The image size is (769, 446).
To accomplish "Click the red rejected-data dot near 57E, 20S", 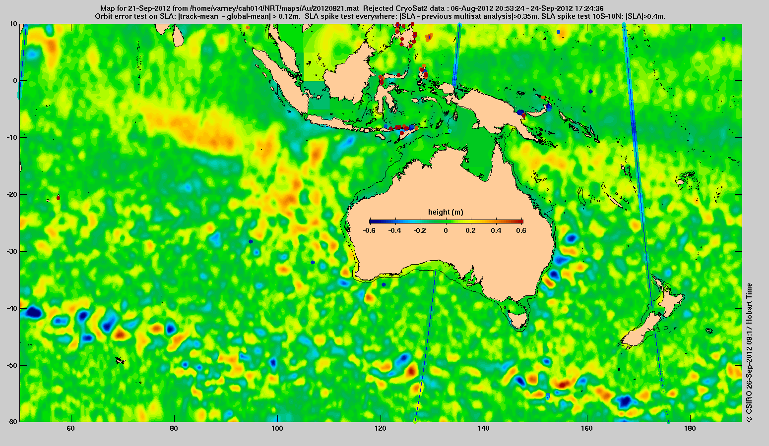I will (58, 197).
